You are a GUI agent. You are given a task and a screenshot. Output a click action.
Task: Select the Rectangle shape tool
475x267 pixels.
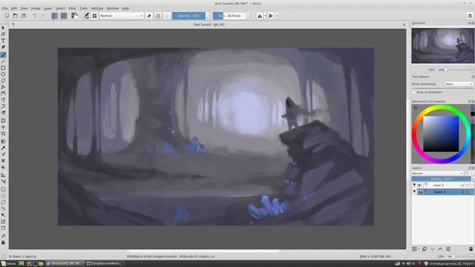tap(3, 67)
